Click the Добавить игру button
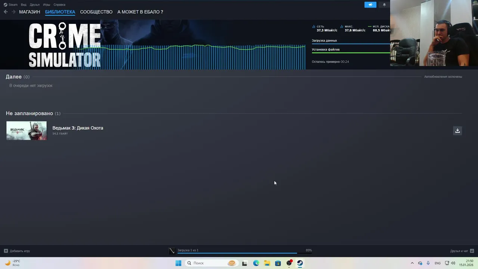 point(17,251)
